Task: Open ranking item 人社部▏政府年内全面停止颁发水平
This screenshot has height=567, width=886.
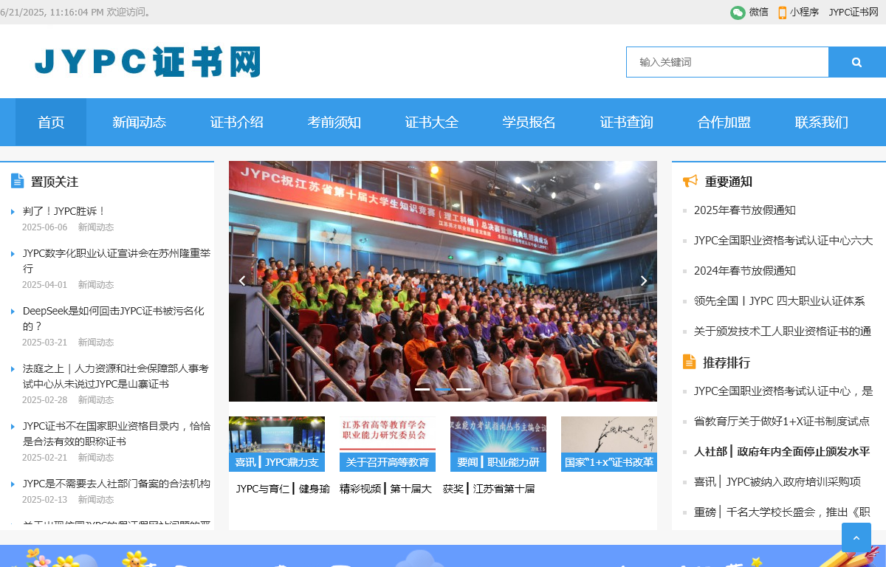Action: (x=782, y=452)
